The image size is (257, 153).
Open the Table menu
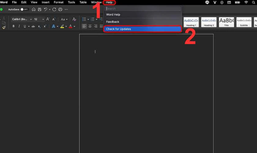(x=83, y=2)
